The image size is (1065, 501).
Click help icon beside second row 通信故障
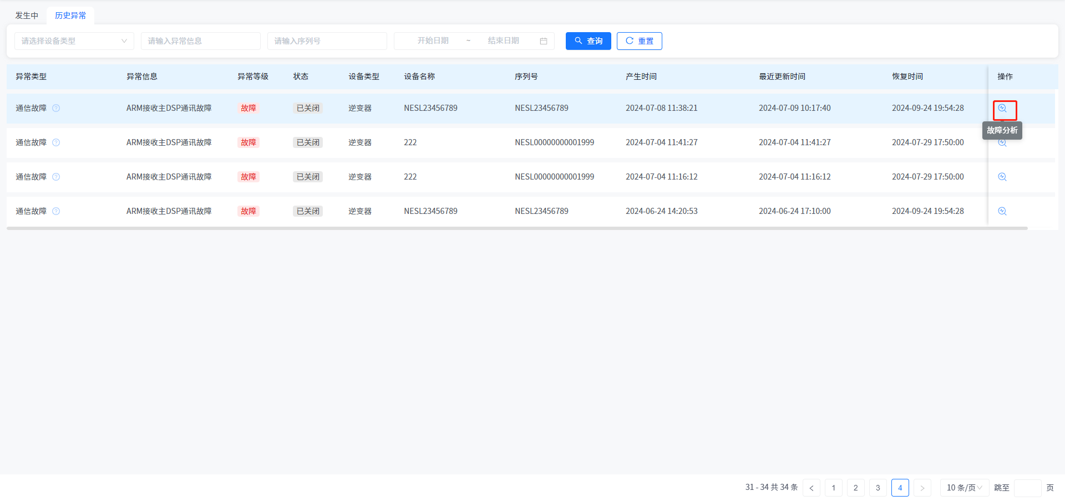coord(56,143)
